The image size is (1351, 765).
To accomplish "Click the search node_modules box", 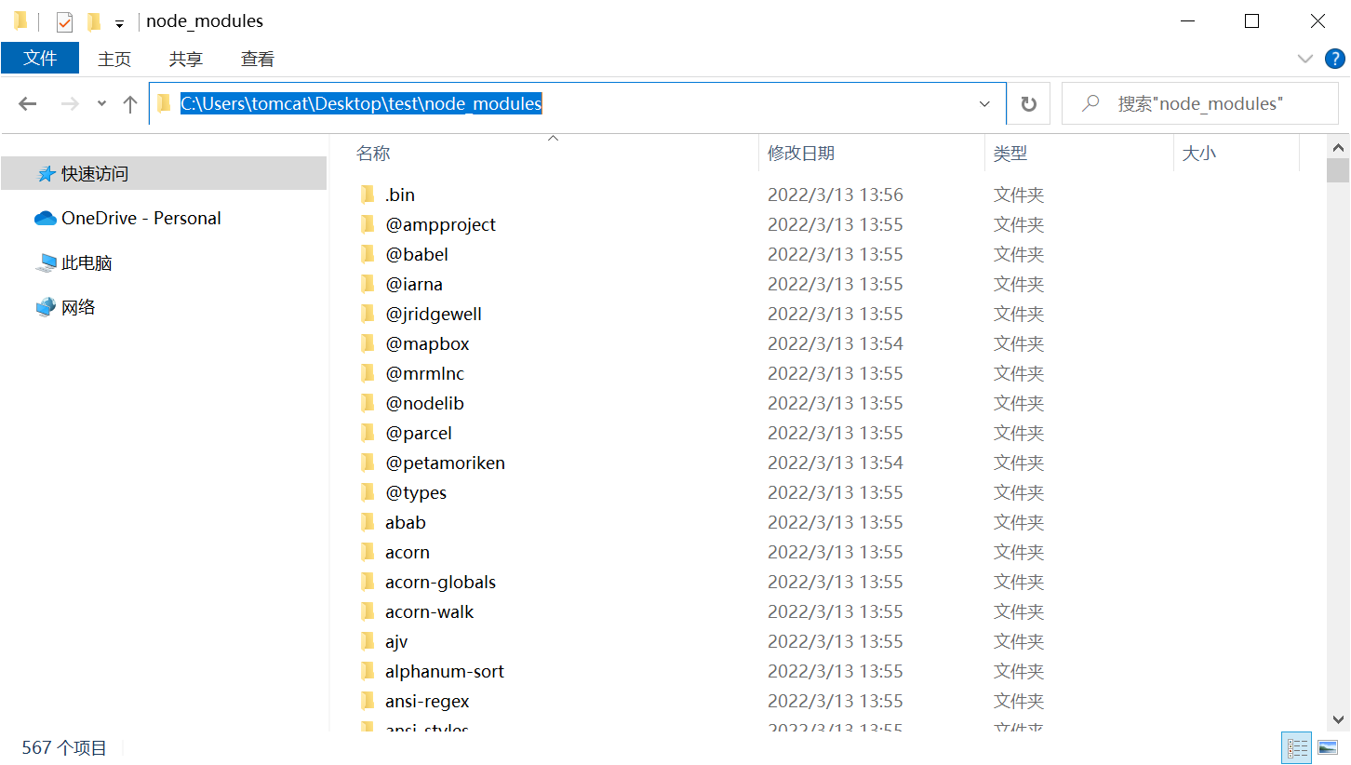I will [1200, 104].
